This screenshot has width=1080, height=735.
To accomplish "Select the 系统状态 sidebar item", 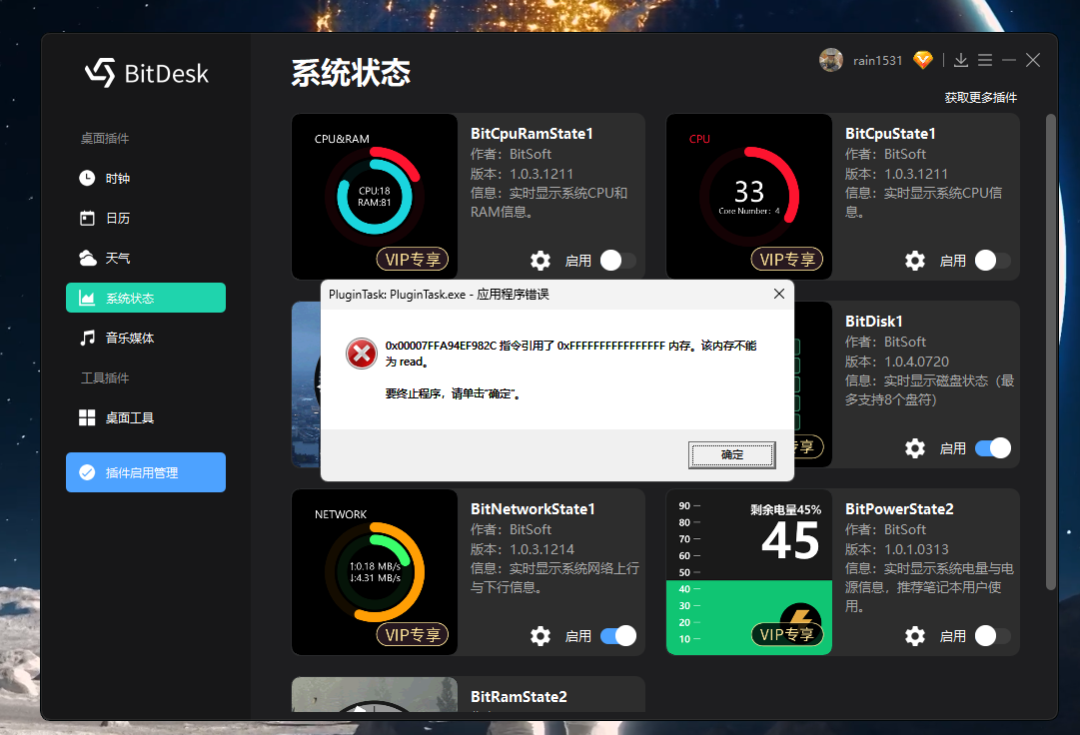I will point(145,298).
